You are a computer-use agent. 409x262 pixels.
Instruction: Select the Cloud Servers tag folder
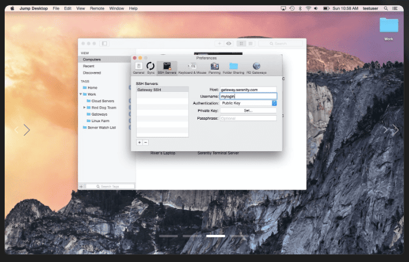(x=100, y=101)
